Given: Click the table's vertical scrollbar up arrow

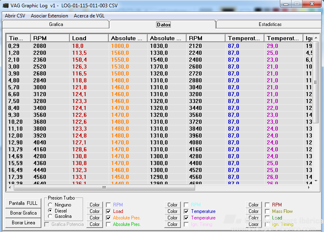Looking at the screenshot, I should 316,38.
